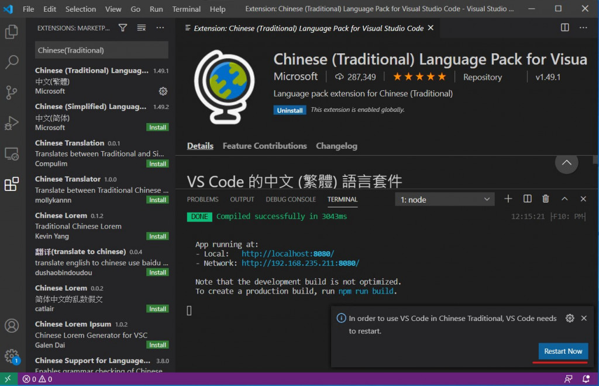Open notifications bell in status bar

[x=586, y=379]
